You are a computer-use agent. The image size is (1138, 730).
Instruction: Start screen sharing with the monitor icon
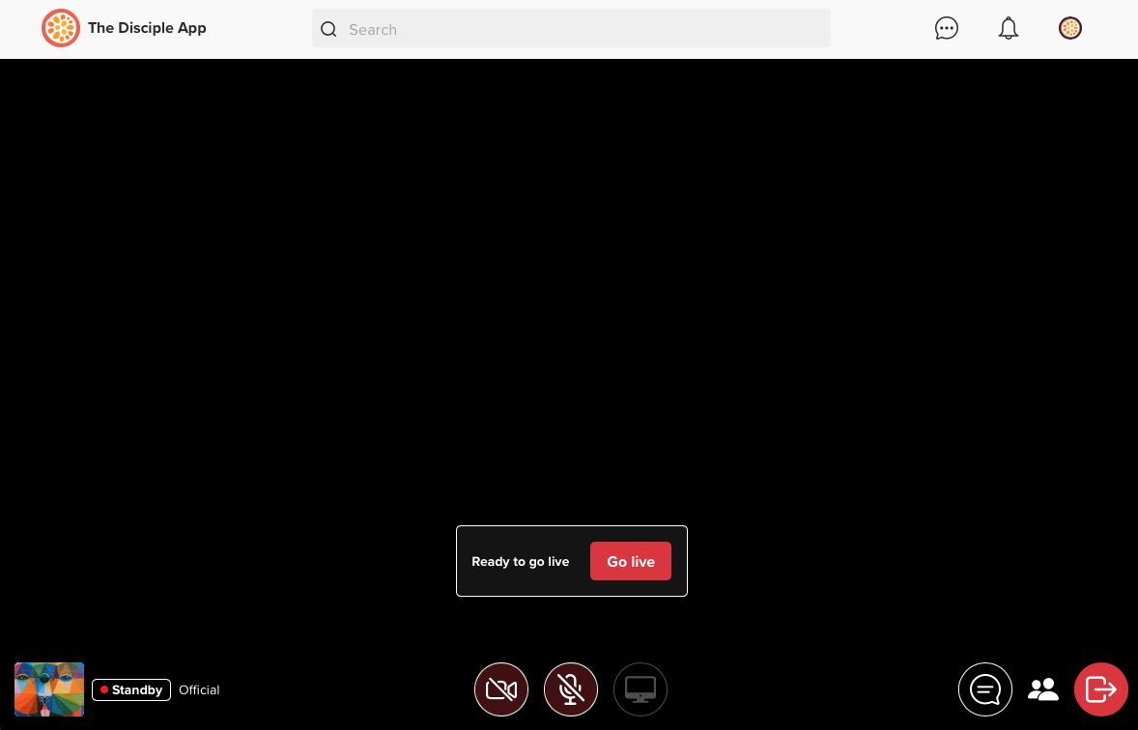640,688
